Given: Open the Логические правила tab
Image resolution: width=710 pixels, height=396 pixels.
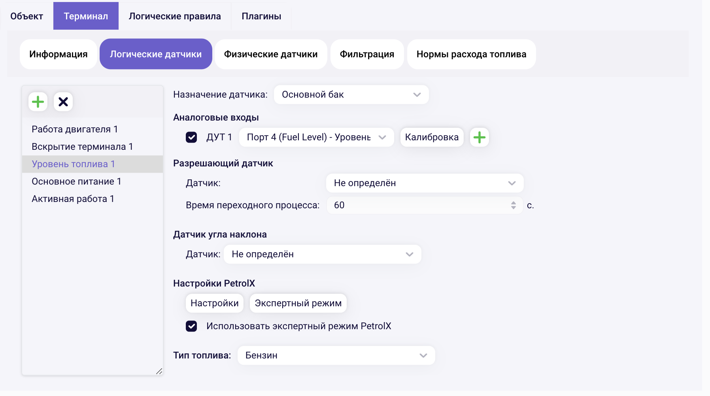Looking at the screenshot, I should point(175,16).
